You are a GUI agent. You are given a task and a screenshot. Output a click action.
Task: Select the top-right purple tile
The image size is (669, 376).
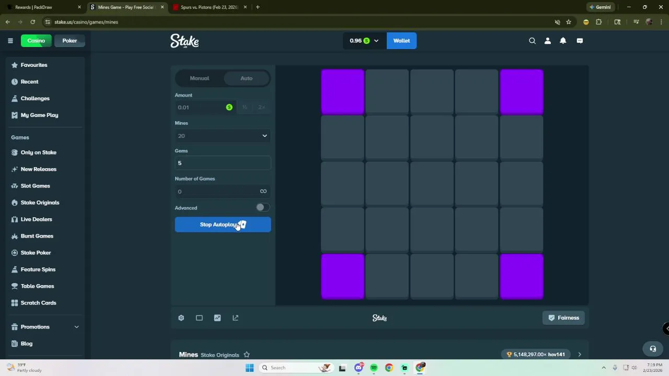(x=522, y=92)
